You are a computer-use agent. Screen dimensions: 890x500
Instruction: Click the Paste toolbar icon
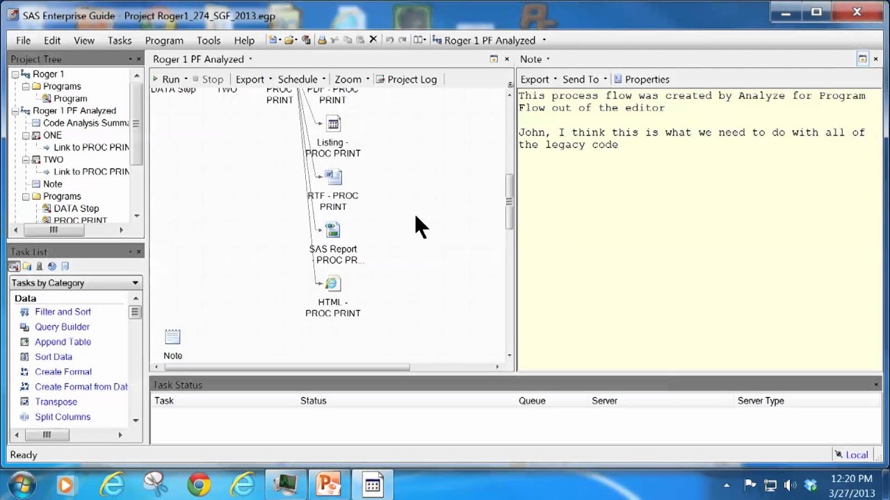(360, 40)
